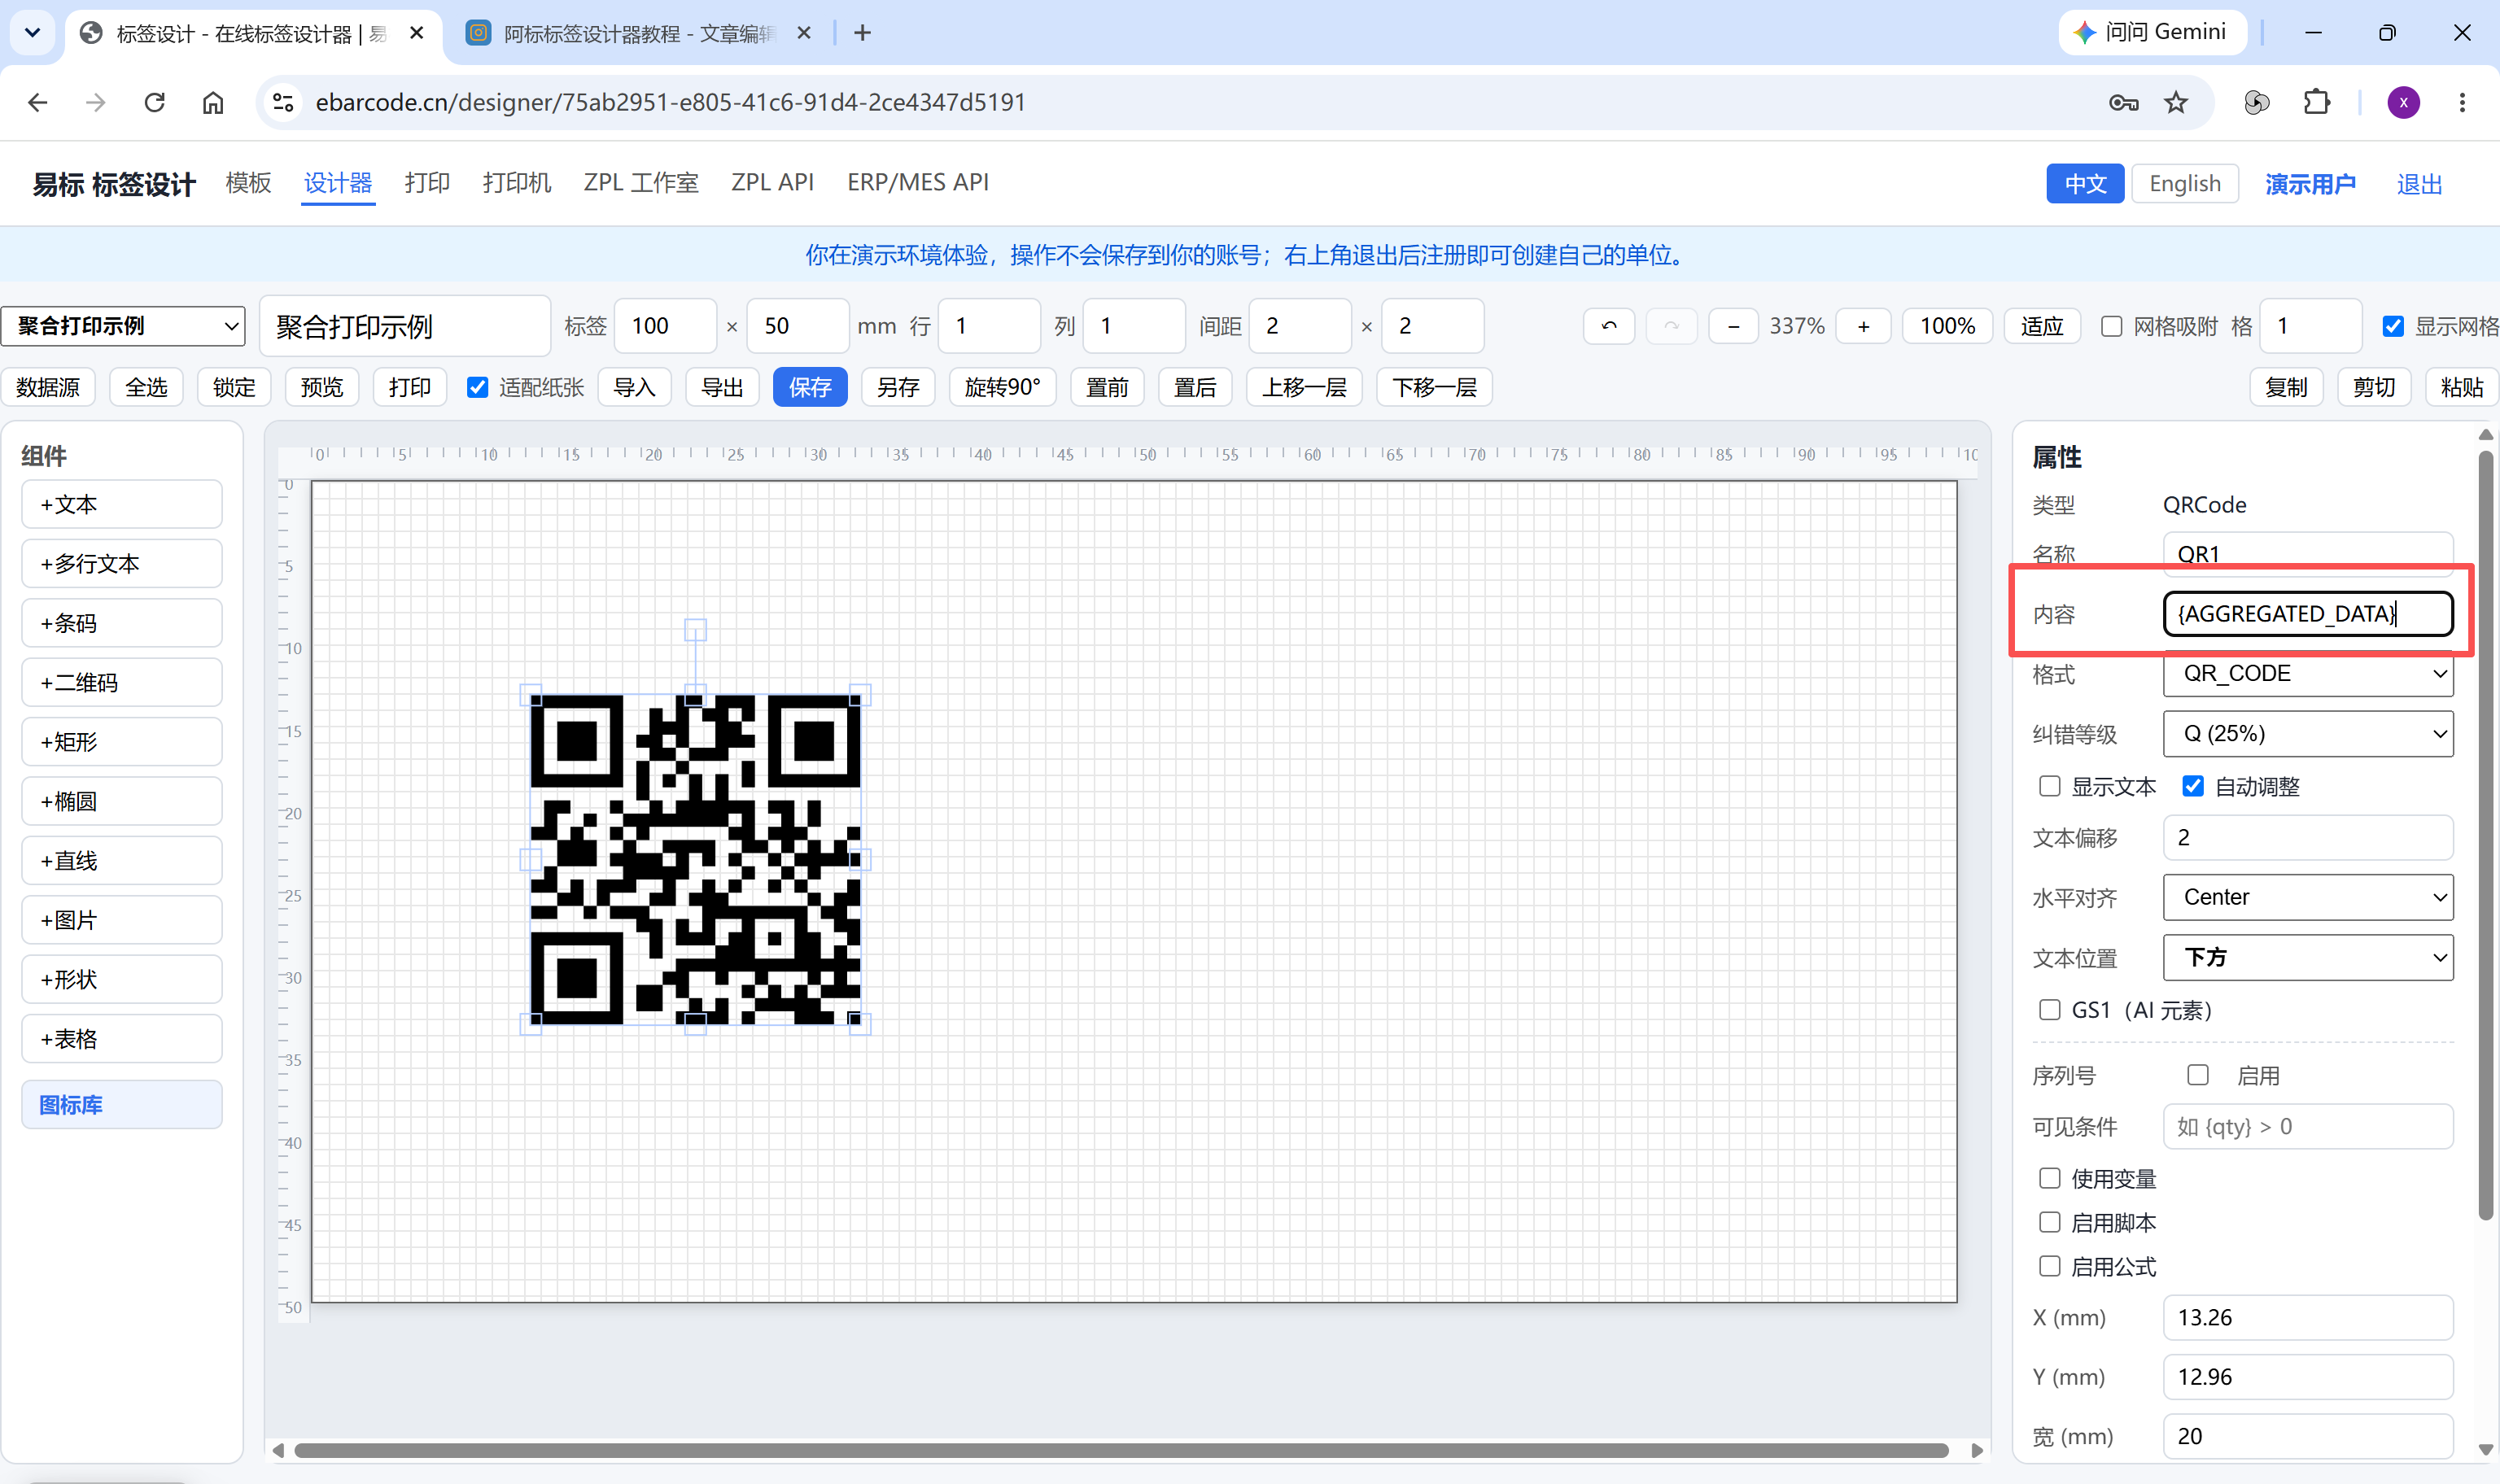Click the properties panel vertical scrollbar

click(2485, 835)
